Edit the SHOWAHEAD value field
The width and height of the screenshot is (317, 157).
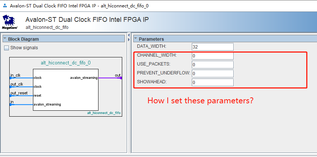coord(213,83)
